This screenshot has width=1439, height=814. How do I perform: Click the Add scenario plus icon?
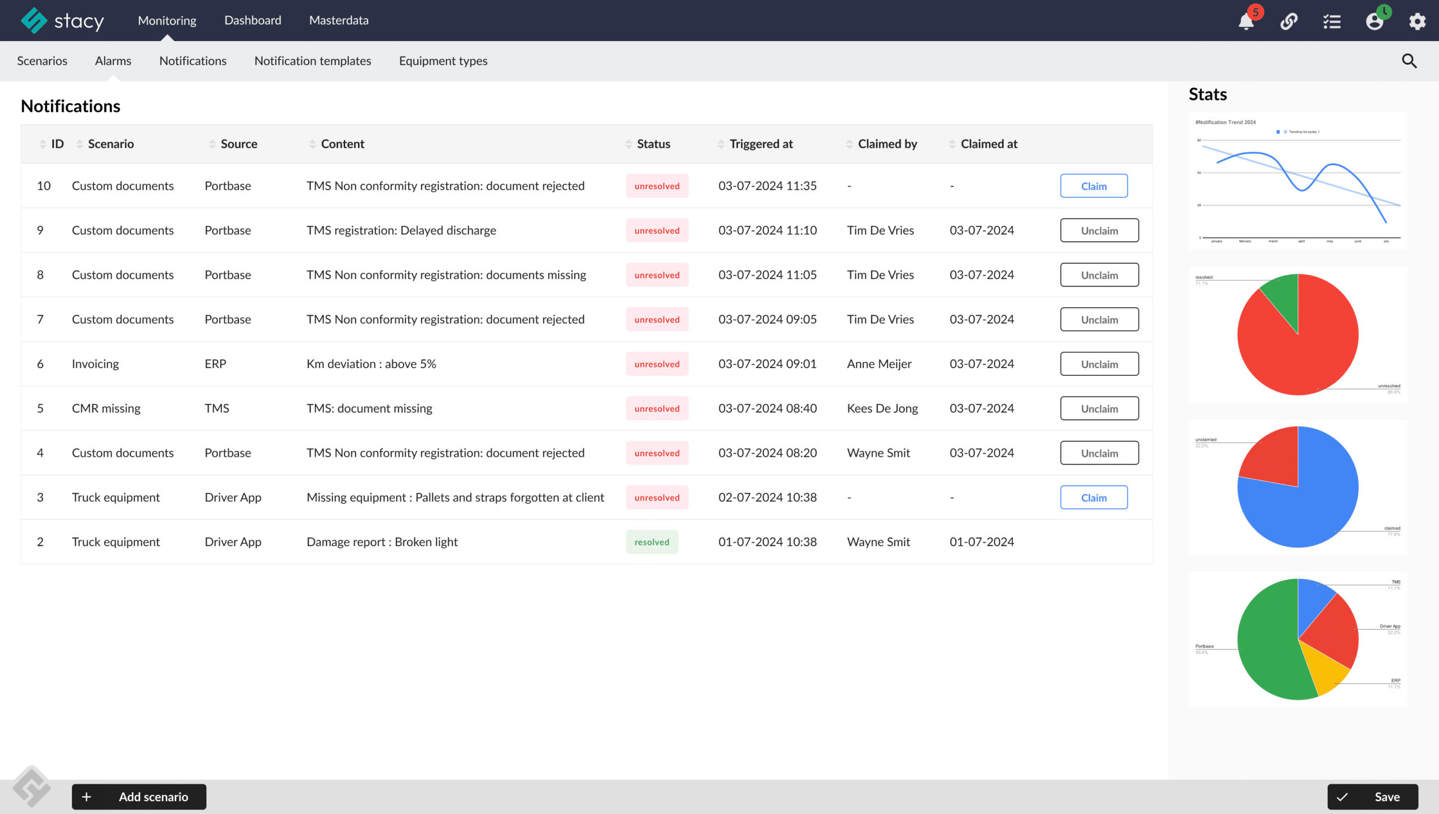point(88,796)
